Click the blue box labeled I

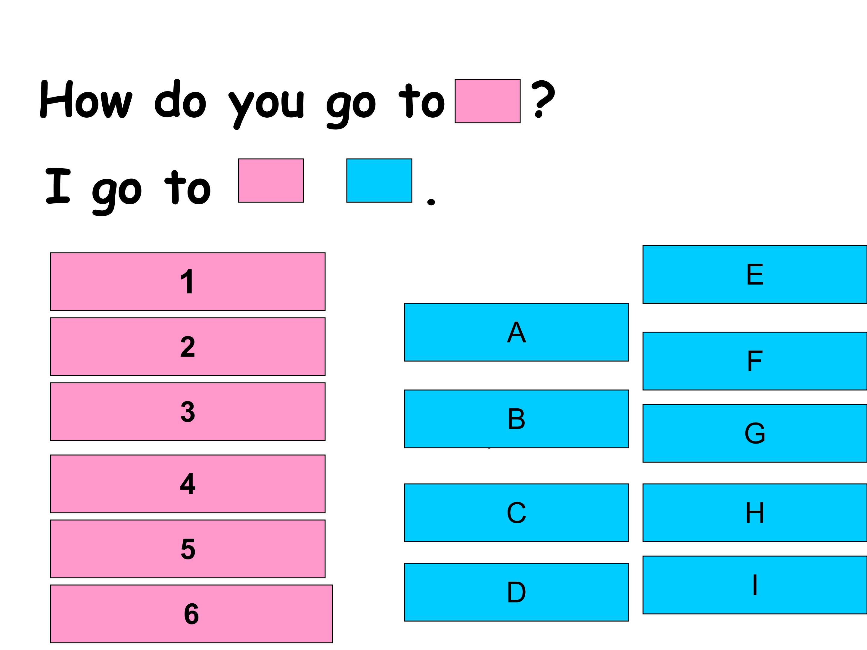click(754, 585)
